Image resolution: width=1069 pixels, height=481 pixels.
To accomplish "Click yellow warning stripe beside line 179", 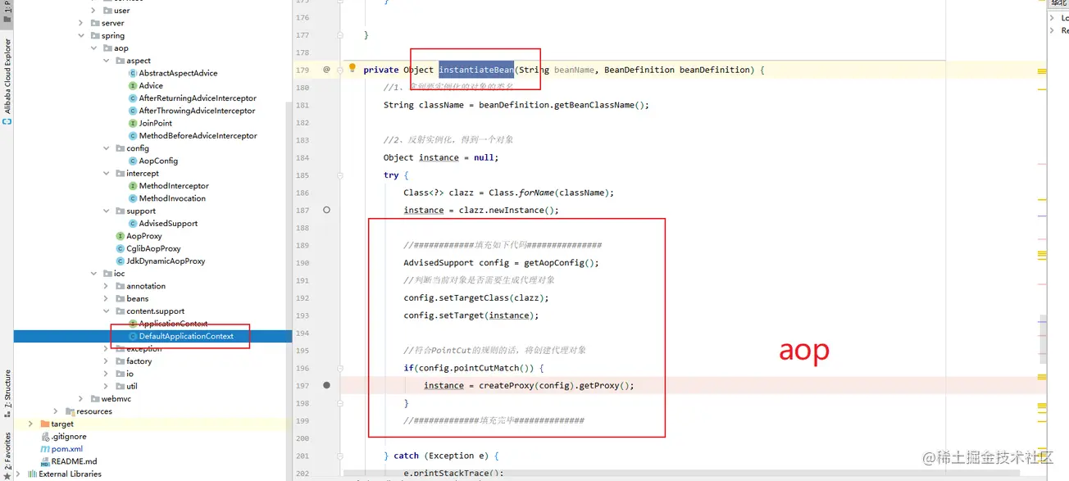I will [x=1042, y=71].
